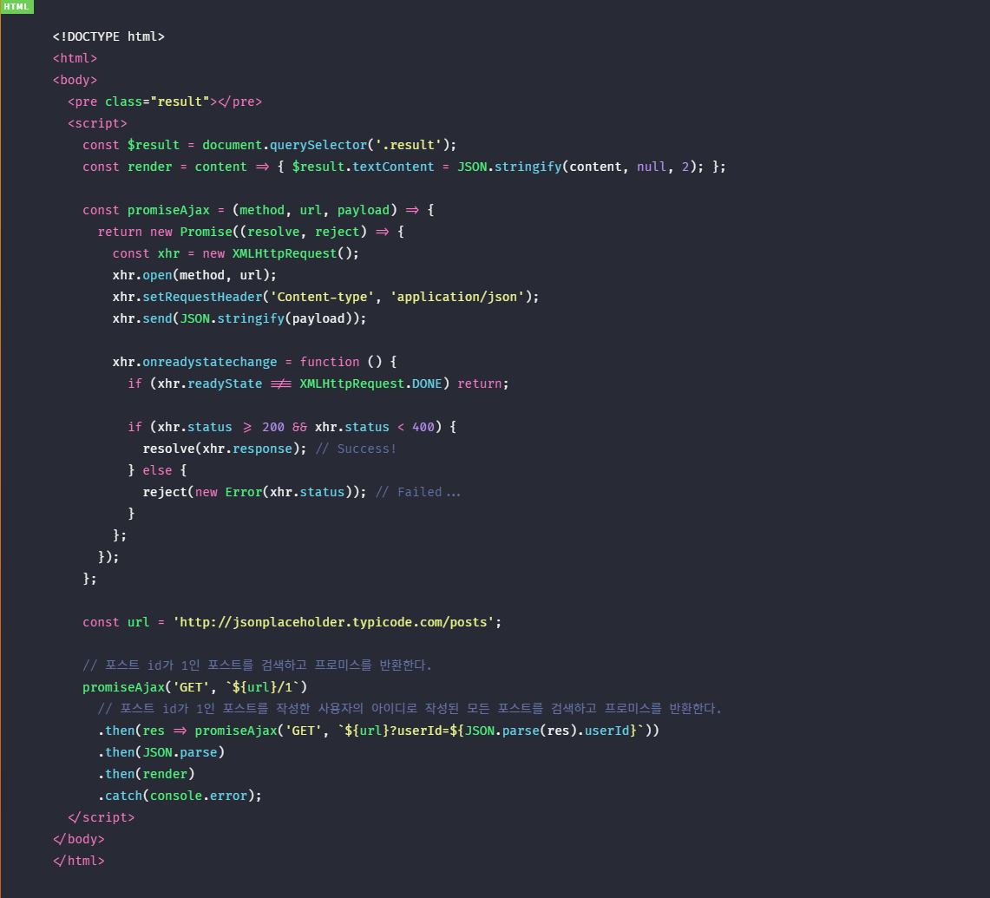Click the jsonplaceholder URL string
Screen dimensions: 990x898
tap(333, 623)
